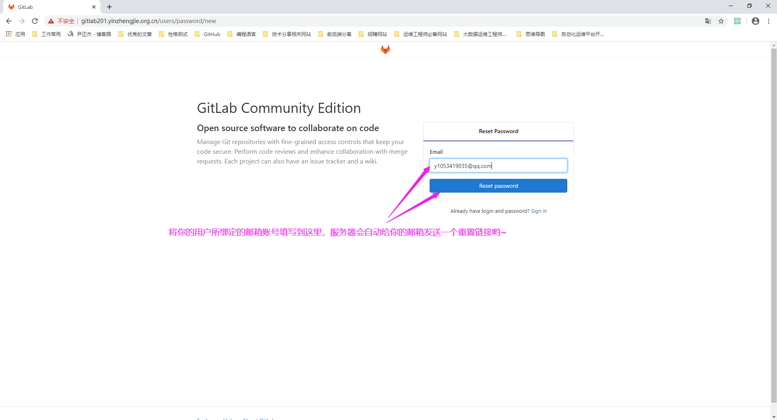Open 工作常用 bookmark folder
The height and width of the screenshot is (420, 777).
pos(47,34)
